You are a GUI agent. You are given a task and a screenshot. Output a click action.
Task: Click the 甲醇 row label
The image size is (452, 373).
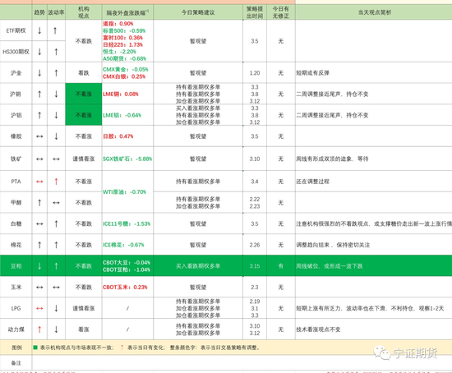(x=16, y=203)
